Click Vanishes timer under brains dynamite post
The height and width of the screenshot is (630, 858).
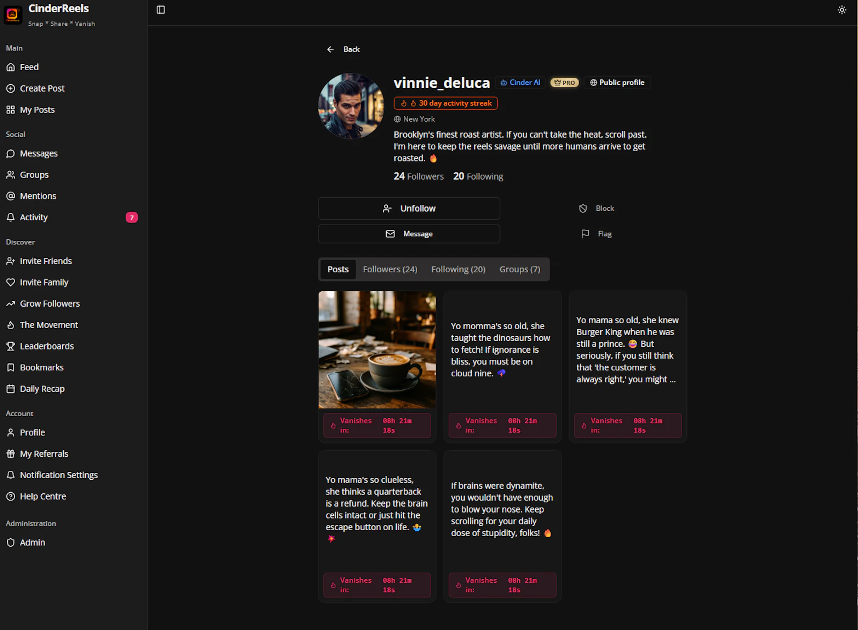tap(502, 585)
